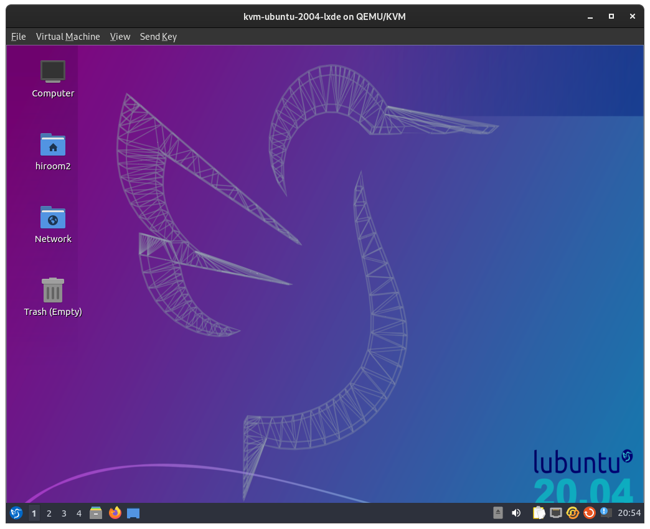The width and height of the screenshot is (650, 529).
Task: Open the volume speaker tray icon
Action: coord(516,513)
